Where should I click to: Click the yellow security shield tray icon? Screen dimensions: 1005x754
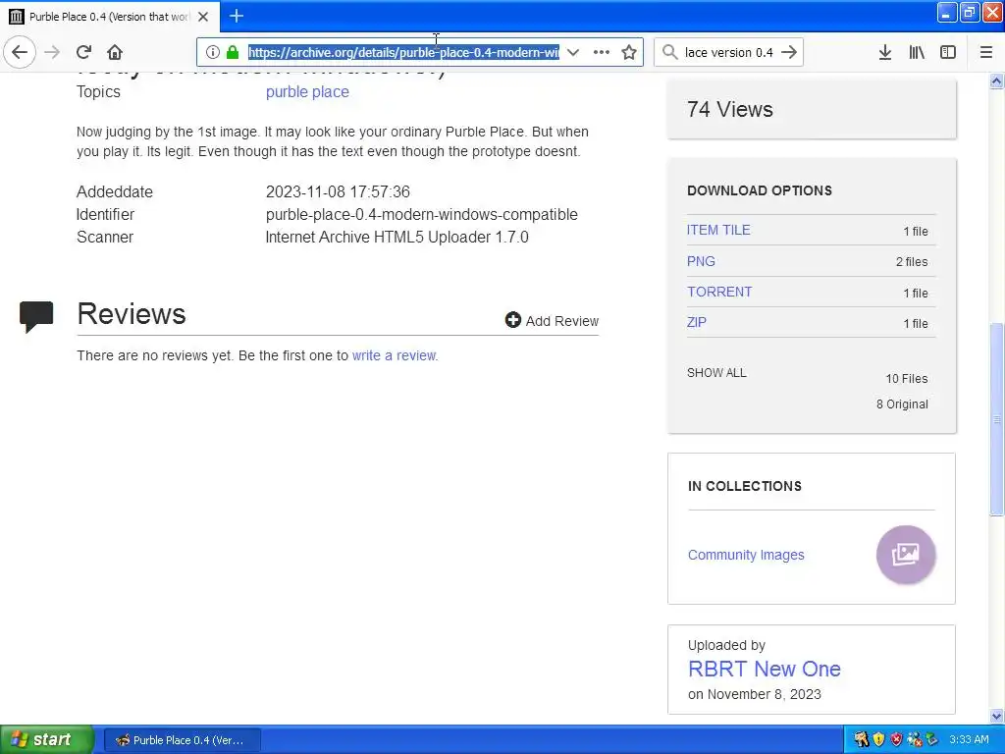[x=878, y=739]
